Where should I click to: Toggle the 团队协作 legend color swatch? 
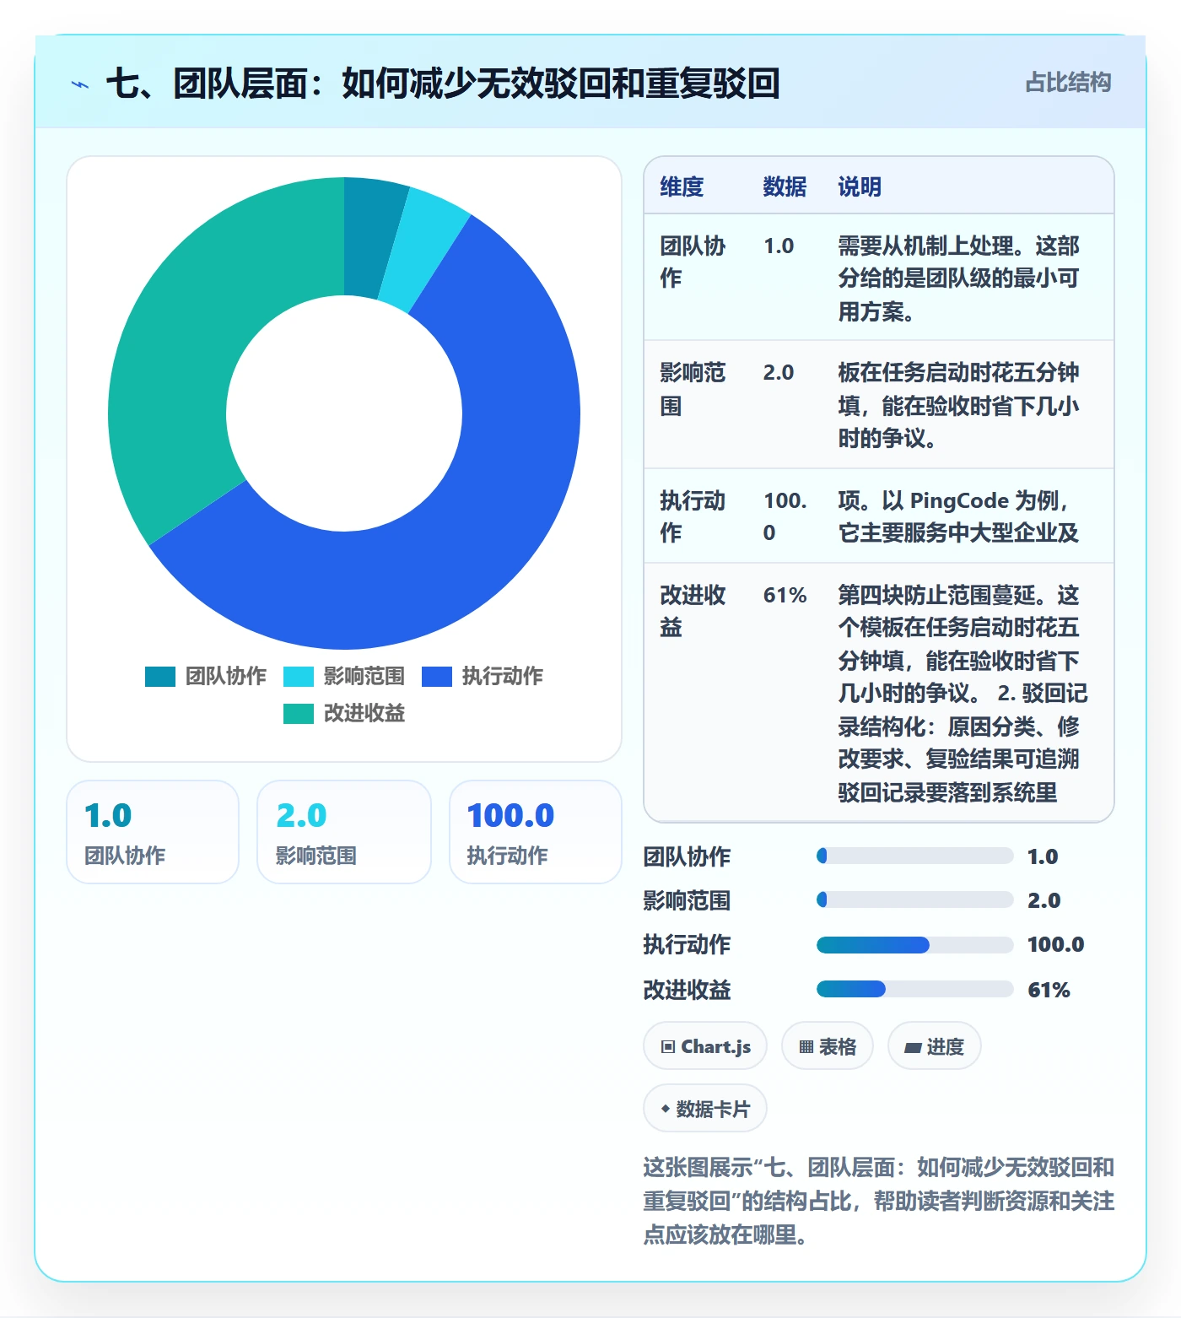(160, 677)
